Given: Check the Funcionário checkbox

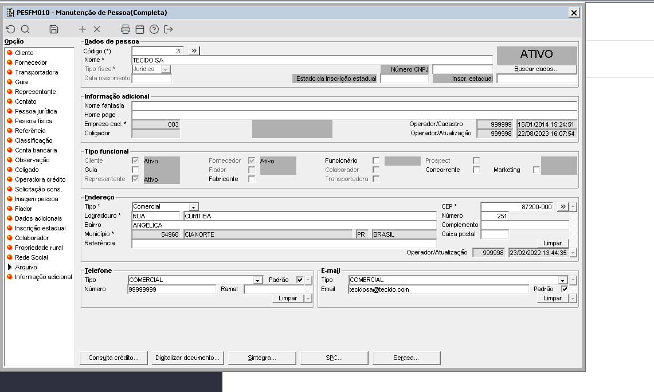Looking at the screenshot, I should [x=376, y=160].
